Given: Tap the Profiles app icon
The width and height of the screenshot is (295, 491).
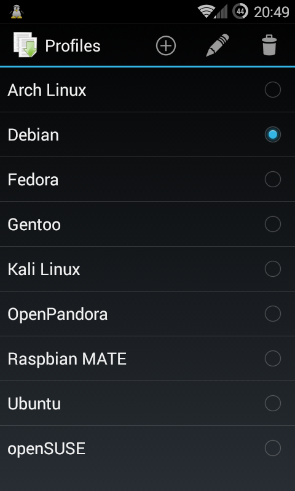Looking at the screenshot, I should coord(25,45).
